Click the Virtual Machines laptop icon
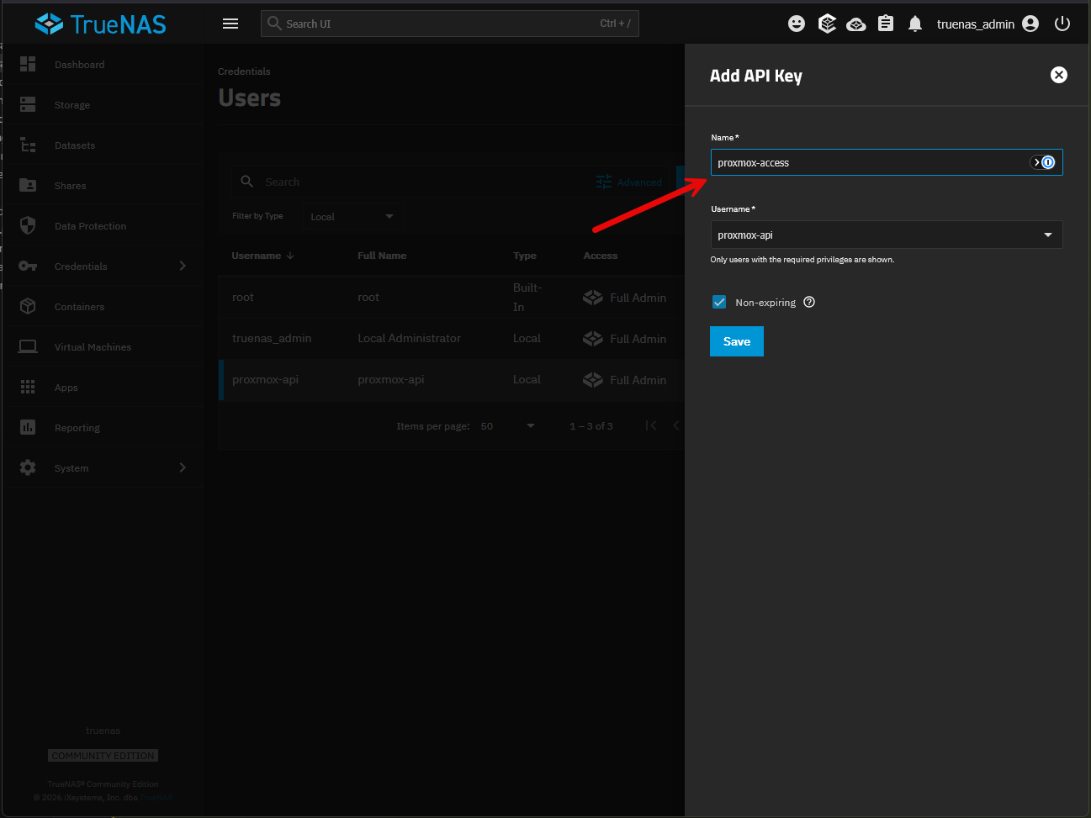 click(x=28, y=346)
